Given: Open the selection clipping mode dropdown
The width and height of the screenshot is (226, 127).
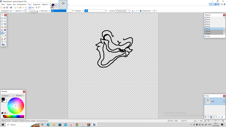Looking at the screenshot, I should click(x=155, y=11).
